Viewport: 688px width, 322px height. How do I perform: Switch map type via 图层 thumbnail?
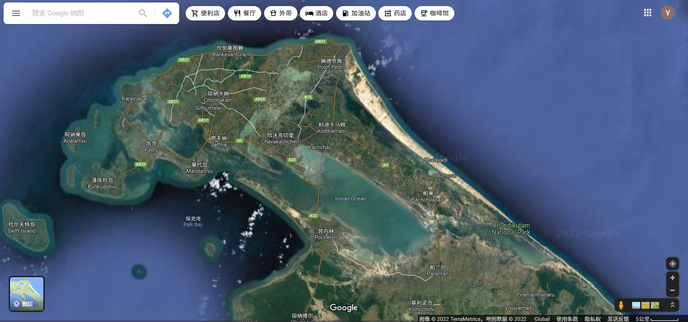tap(27, 294)
